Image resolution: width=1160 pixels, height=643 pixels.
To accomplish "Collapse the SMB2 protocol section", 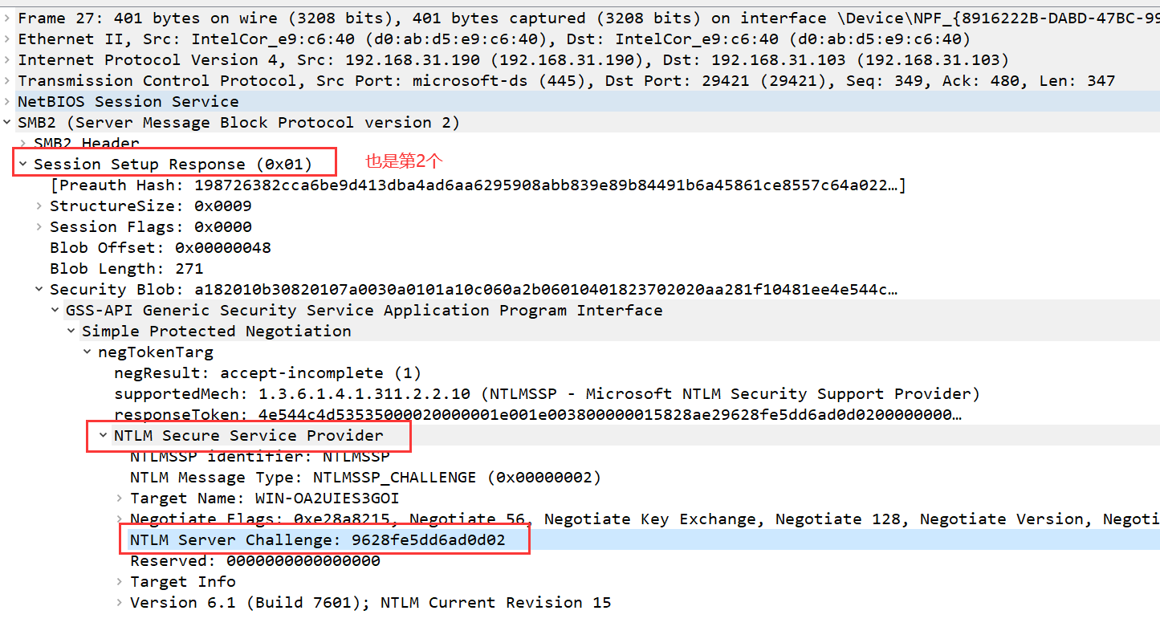I will point(7,122).
